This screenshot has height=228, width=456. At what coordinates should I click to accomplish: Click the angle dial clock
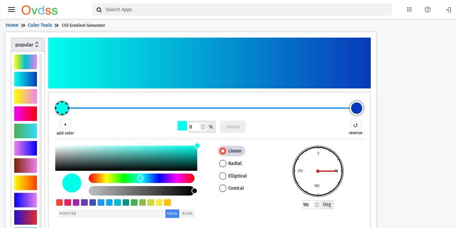click(x=318, y=171)
